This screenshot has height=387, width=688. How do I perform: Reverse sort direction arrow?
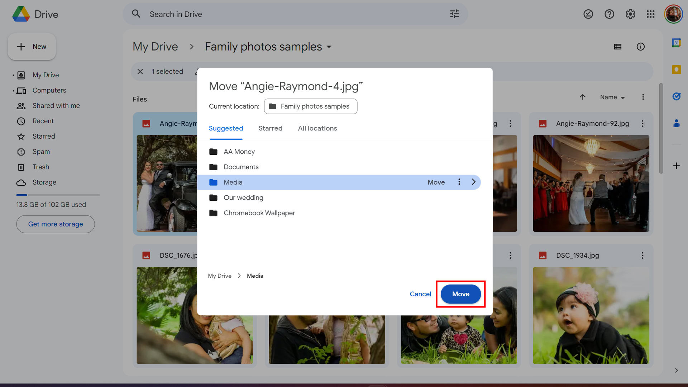pos(583,97)
